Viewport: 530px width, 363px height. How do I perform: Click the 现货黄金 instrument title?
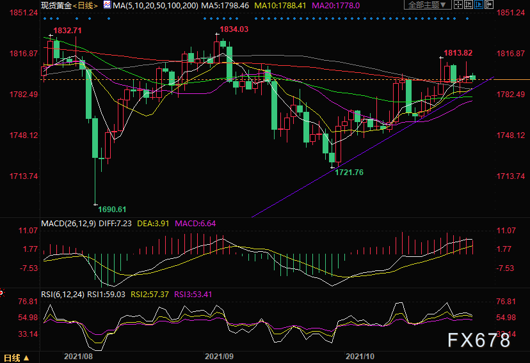click(56, 5)
